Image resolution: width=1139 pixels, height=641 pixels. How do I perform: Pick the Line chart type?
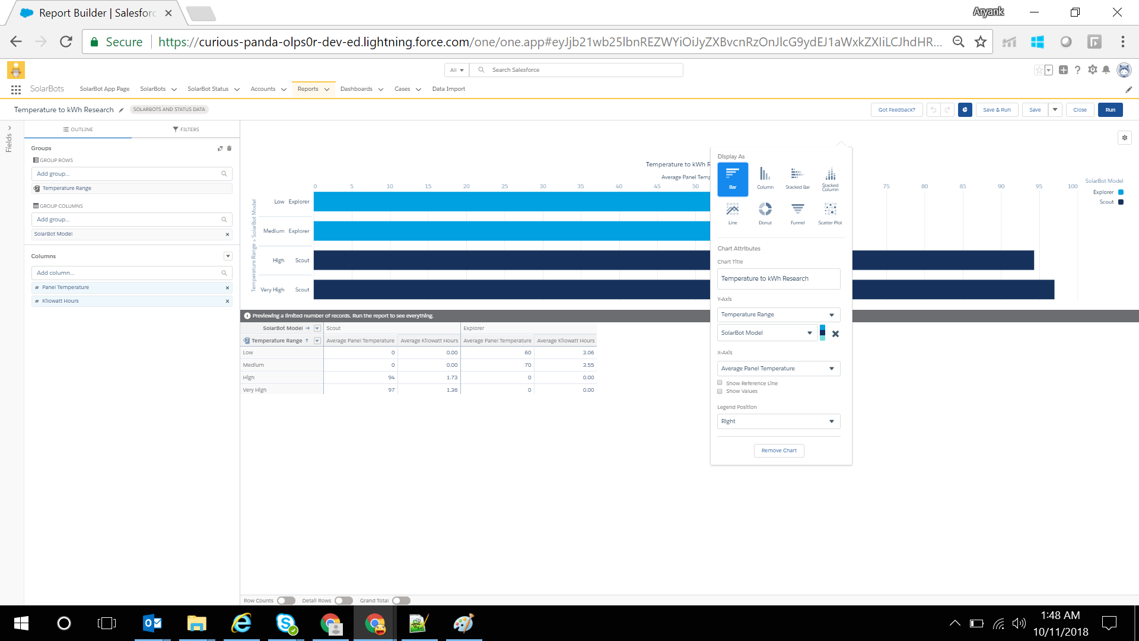coord(733,214)
